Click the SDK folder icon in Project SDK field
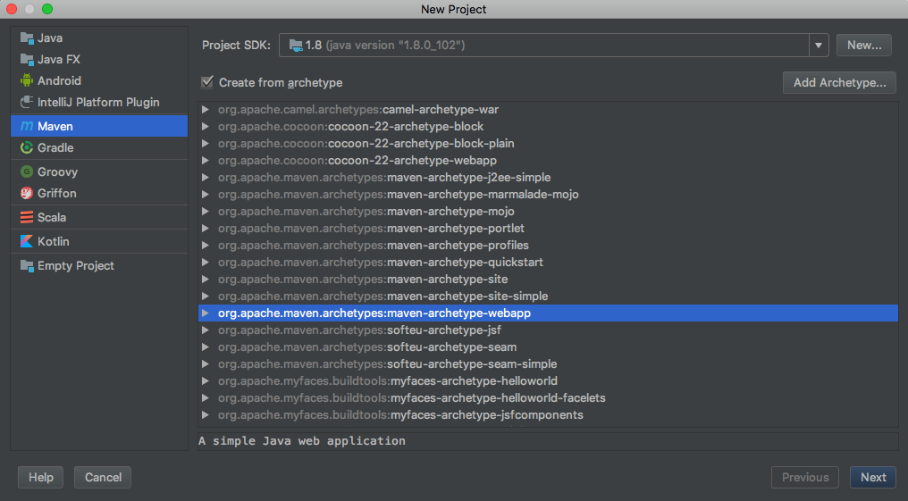The height and width of the screenshot is (501, 908). pos(295,46)
